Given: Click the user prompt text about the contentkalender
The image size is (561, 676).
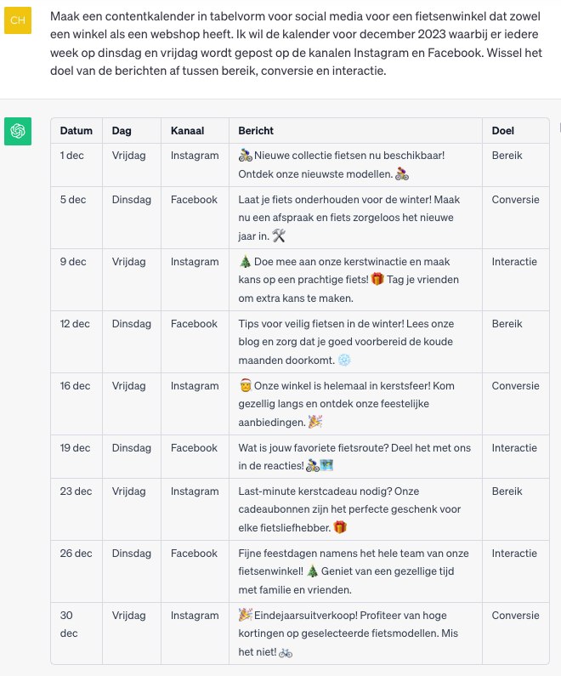Looking at the screenshot, I should (297, 43).
